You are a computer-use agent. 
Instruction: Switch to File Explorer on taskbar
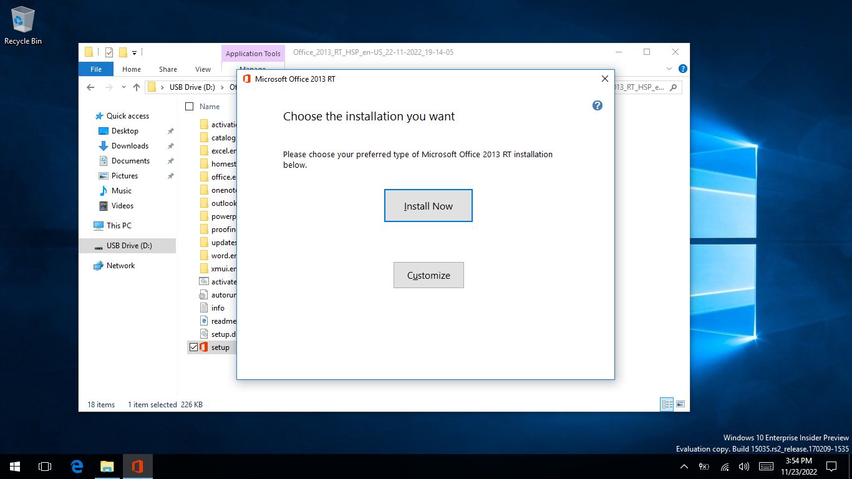click(107, 467)
